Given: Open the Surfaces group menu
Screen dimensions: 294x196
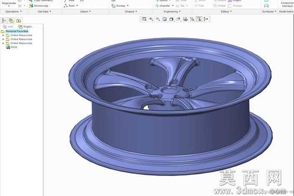Looking at the screenshot, I should 269,12.
